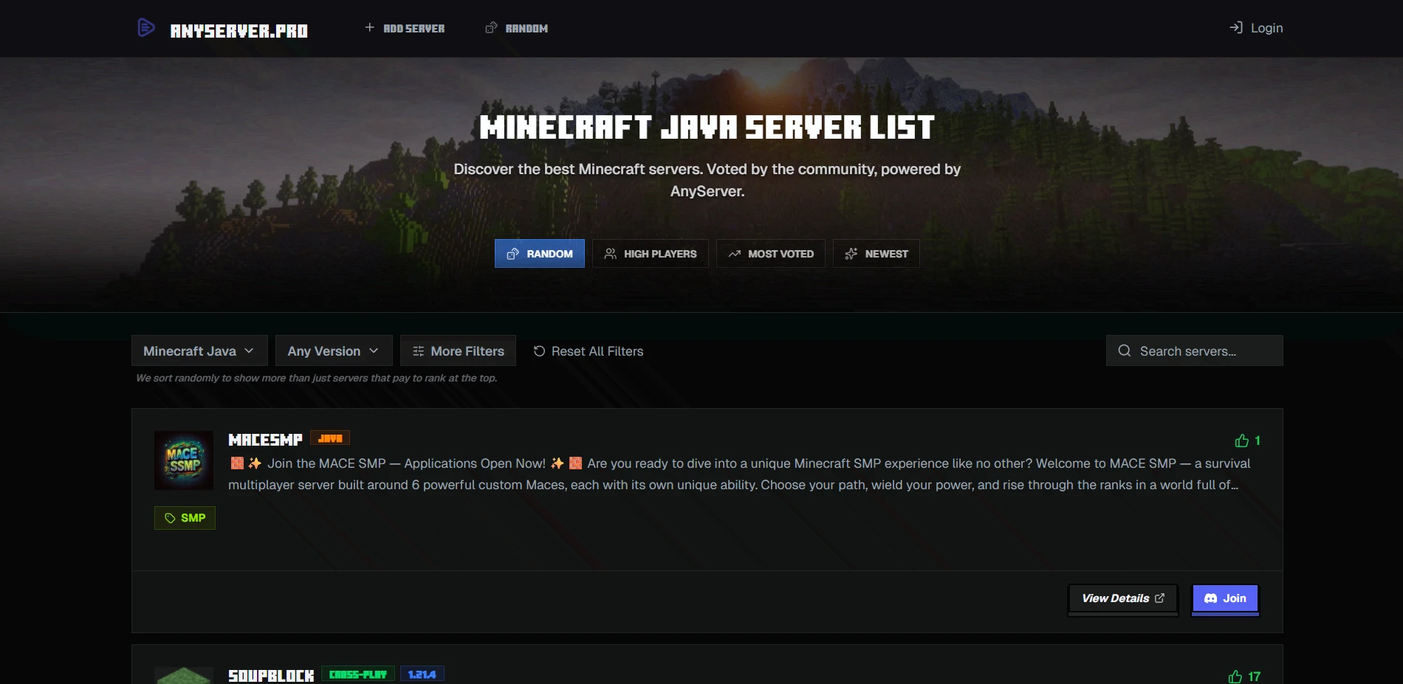Screen dimensions: 1403x684
Task: Expand the Minecraft Java dropdown
Action: [199, 351]
